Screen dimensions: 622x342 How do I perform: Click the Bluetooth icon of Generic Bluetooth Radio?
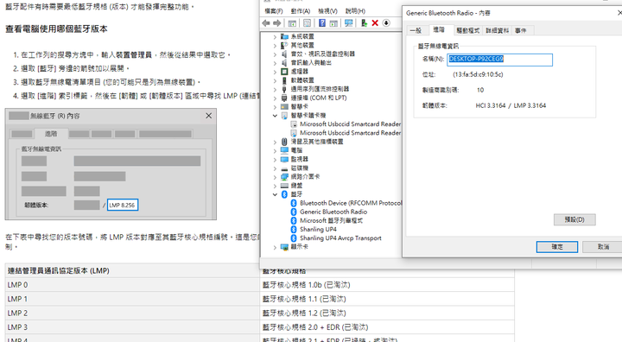click(294, 212)
